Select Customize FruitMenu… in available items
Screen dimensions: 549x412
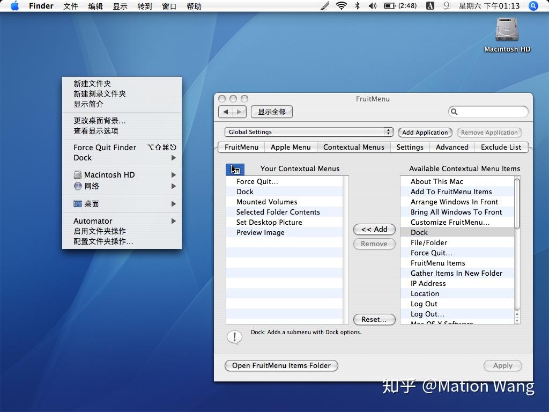458,222
